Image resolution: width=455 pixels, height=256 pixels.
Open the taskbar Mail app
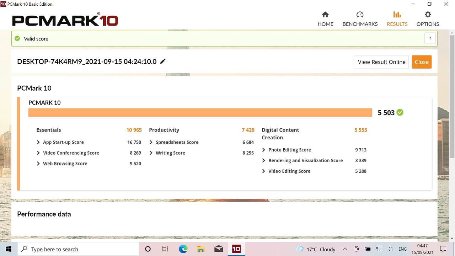[x=219, y=249]
